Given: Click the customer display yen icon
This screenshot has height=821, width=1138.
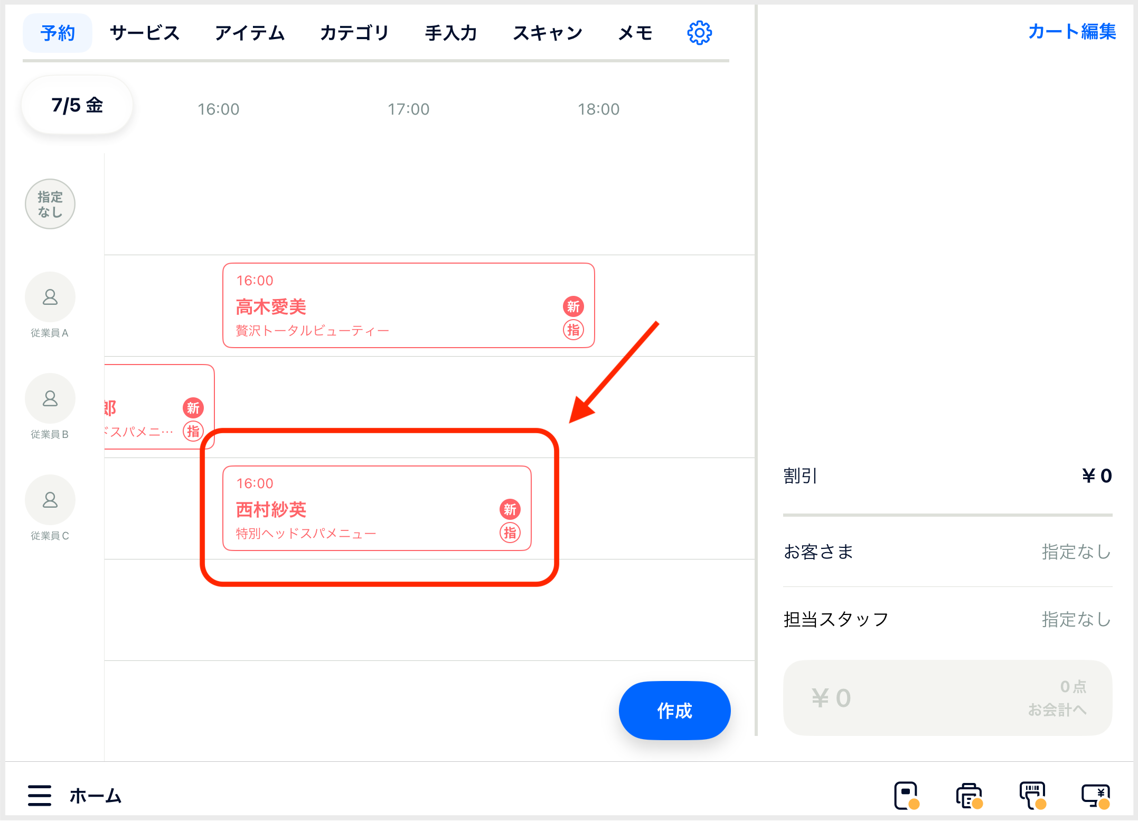Looking at the screenshot, I should click(x=1096, y=796).
